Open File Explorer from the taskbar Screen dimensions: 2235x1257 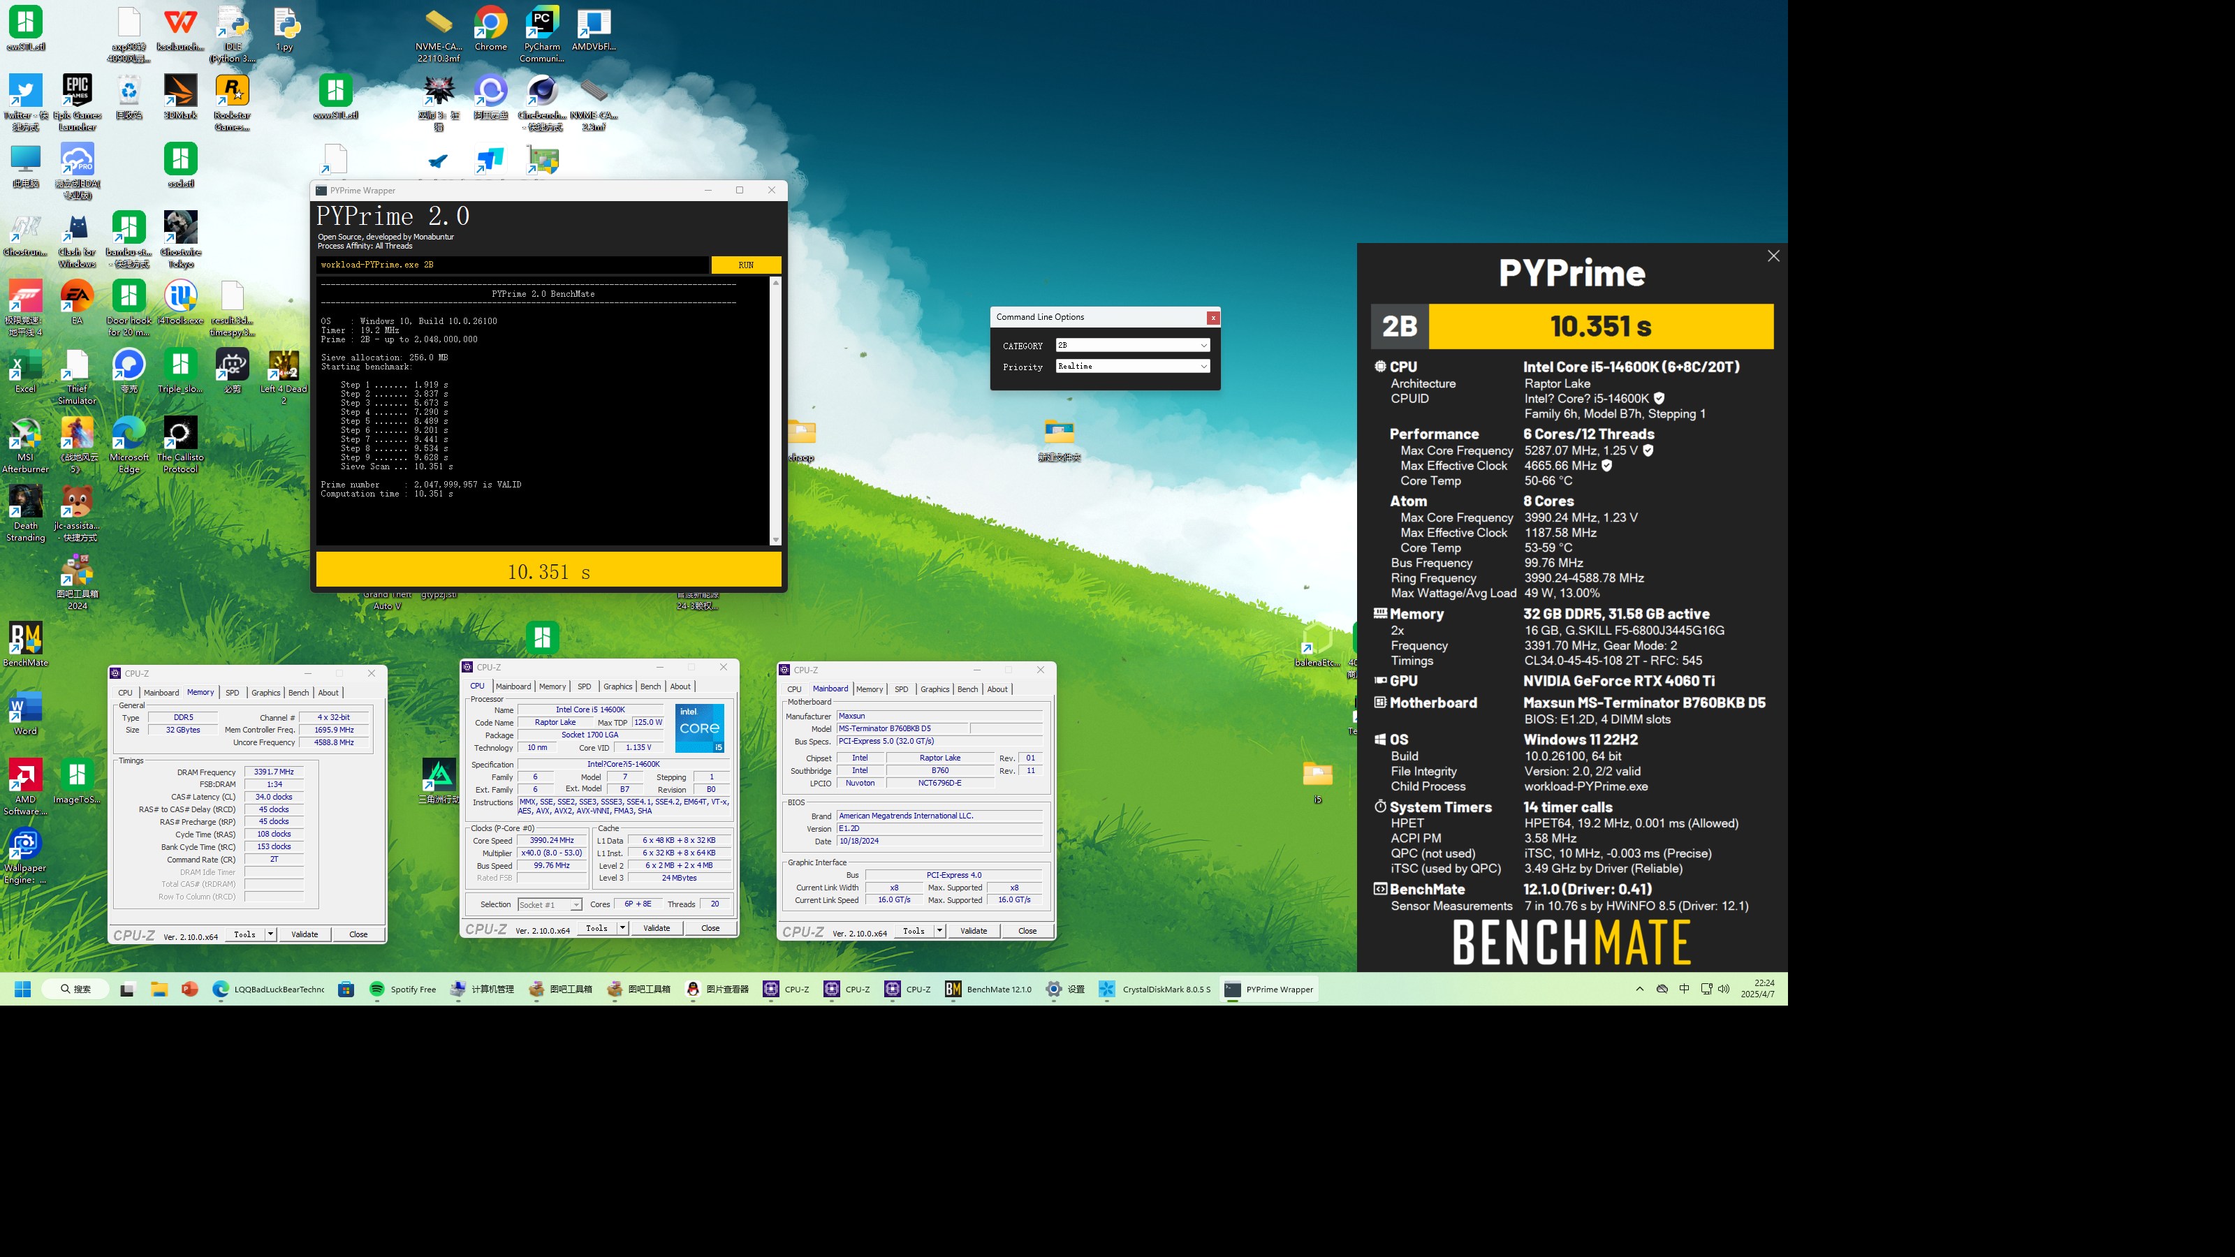(159, 989)
